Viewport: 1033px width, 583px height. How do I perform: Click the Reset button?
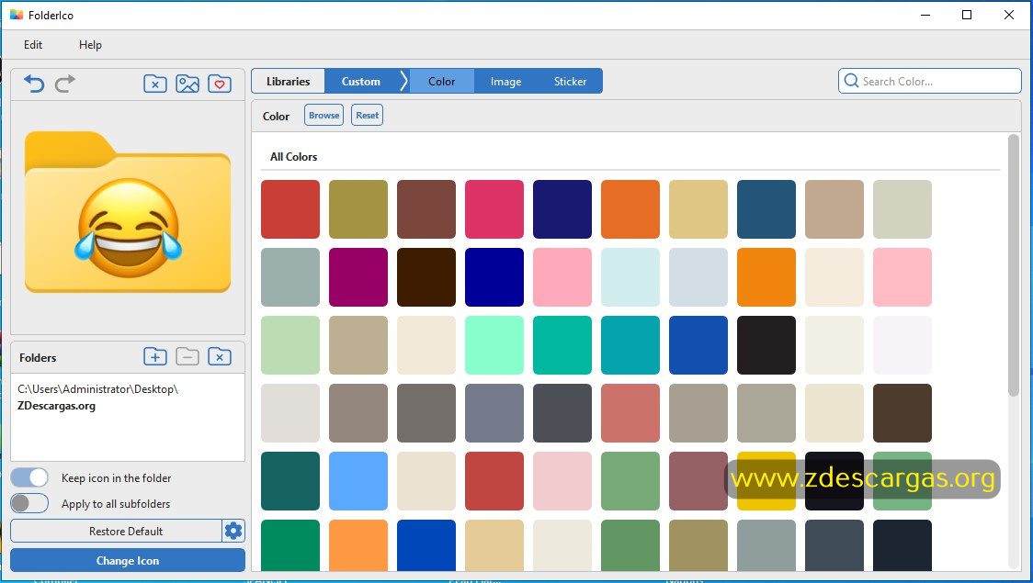(x=367, y=115)
